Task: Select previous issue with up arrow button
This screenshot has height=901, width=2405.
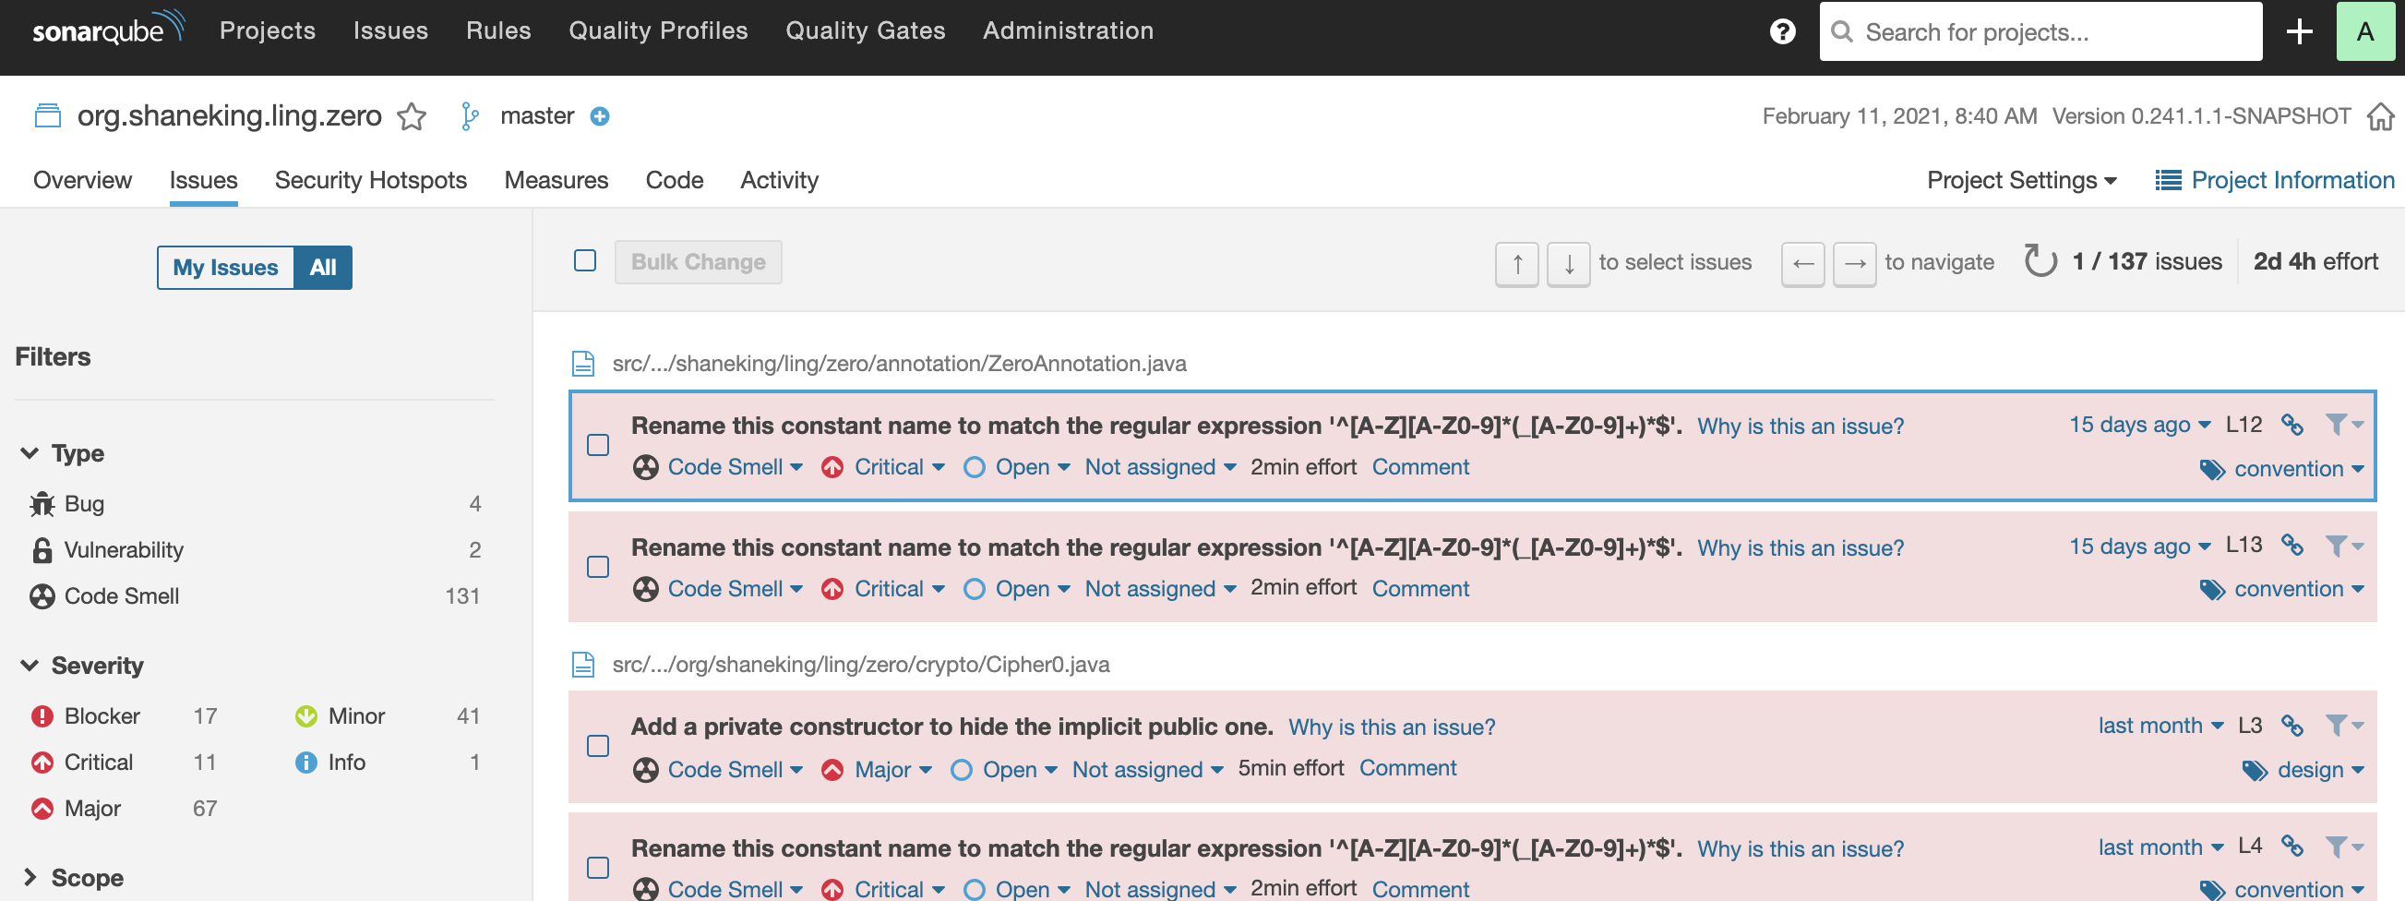Action: 1517,264
